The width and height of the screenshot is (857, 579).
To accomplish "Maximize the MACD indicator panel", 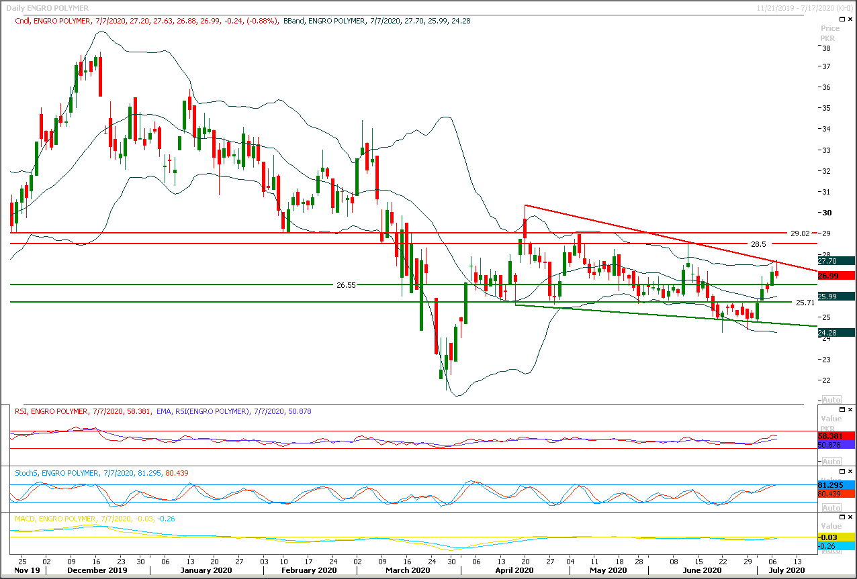I will [843, 517].
